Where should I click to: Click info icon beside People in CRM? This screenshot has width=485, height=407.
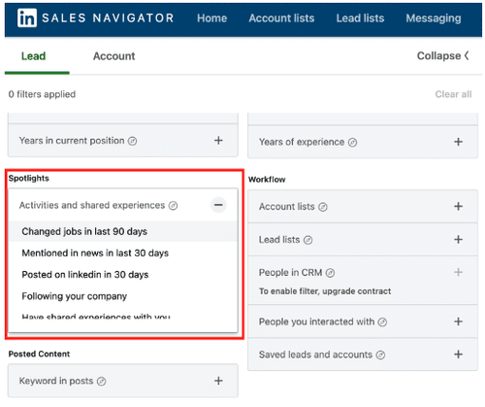pos(330,273)
